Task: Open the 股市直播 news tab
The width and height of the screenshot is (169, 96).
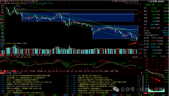Action: click(x=9, y=73)
